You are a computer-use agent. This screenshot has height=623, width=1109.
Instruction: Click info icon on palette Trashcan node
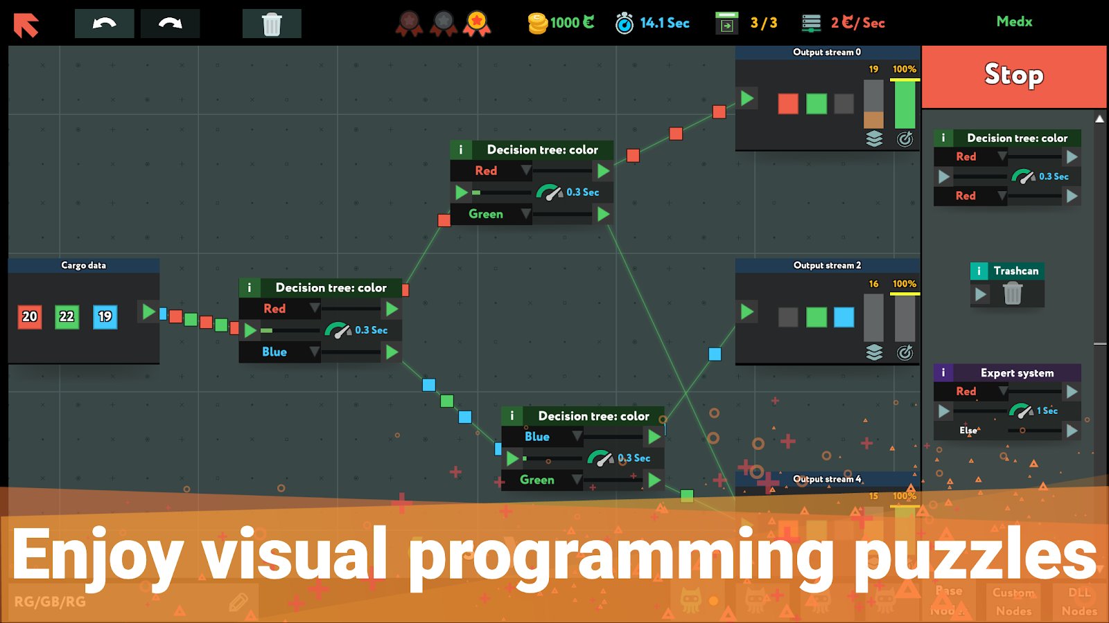(x=979, y=271)
